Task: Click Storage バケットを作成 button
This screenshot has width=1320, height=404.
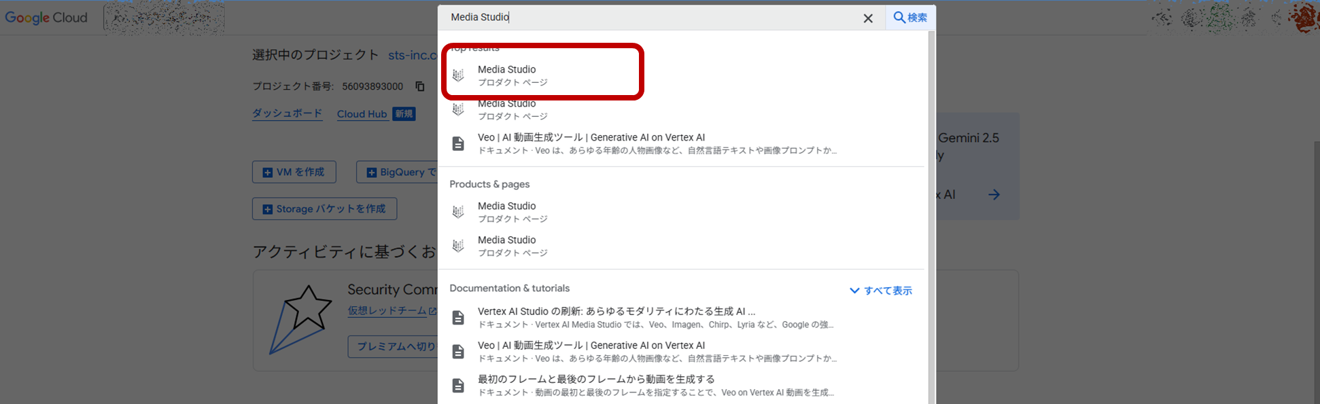Action: click(324, 208)
